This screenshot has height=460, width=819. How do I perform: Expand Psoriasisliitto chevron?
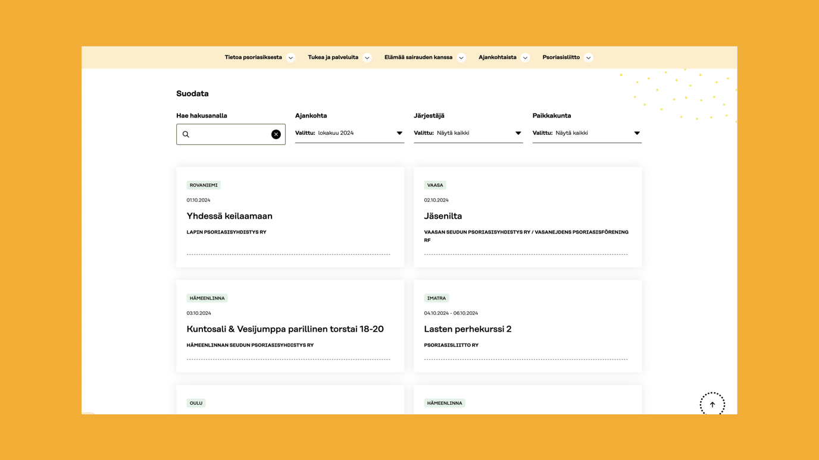pos(589,58)
